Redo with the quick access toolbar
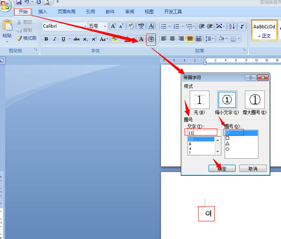Viewport: 281px width, 239px height. pos(39,2)
